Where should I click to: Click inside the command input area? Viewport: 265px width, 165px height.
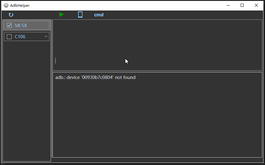tap(157, 45)
